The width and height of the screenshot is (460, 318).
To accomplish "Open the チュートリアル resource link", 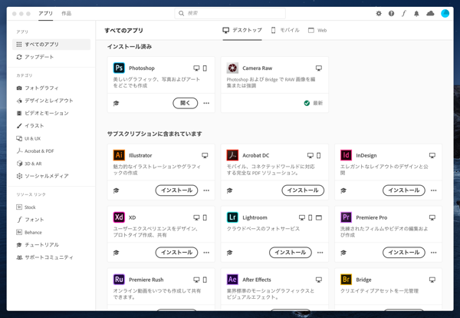I will (x=38, y=245).
